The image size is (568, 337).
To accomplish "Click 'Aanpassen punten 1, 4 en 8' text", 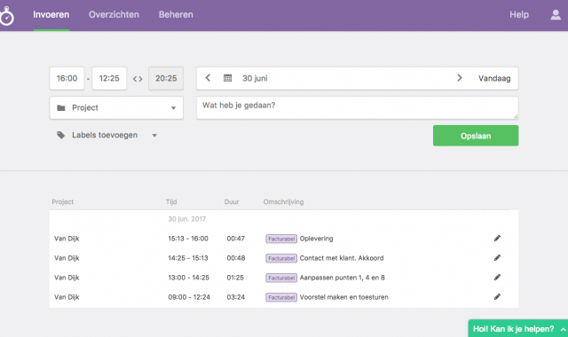I will [343, 278].
